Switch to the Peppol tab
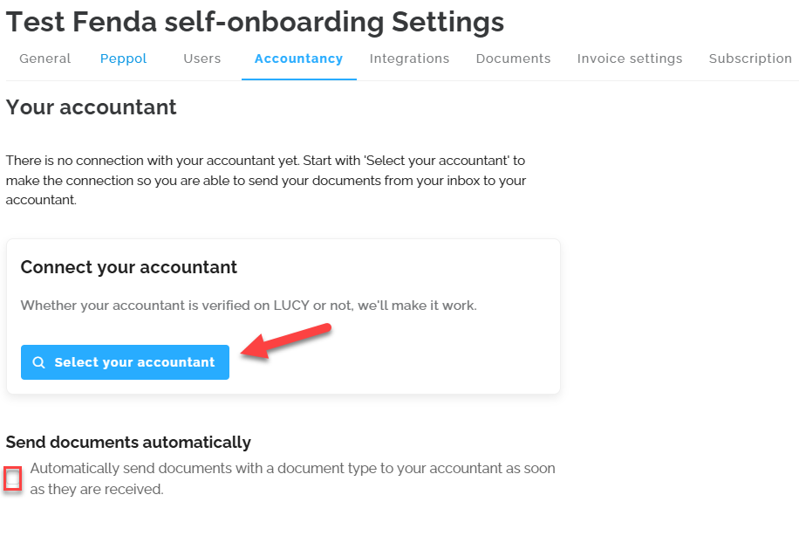 pyautogui.click(x=123, y=58)
